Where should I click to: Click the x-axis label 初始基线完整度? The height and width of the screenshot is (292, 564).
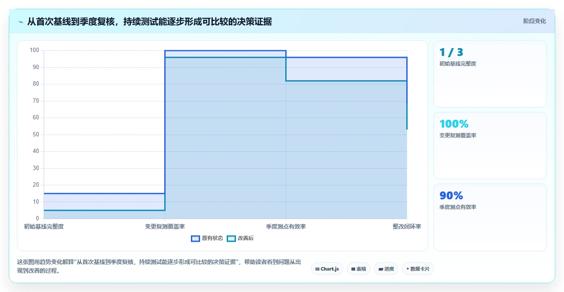pos(44,226)
